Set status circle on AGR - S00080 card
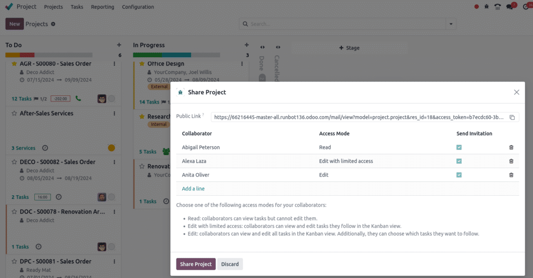This screenshot has height=278, width=533. coord(111,98)
